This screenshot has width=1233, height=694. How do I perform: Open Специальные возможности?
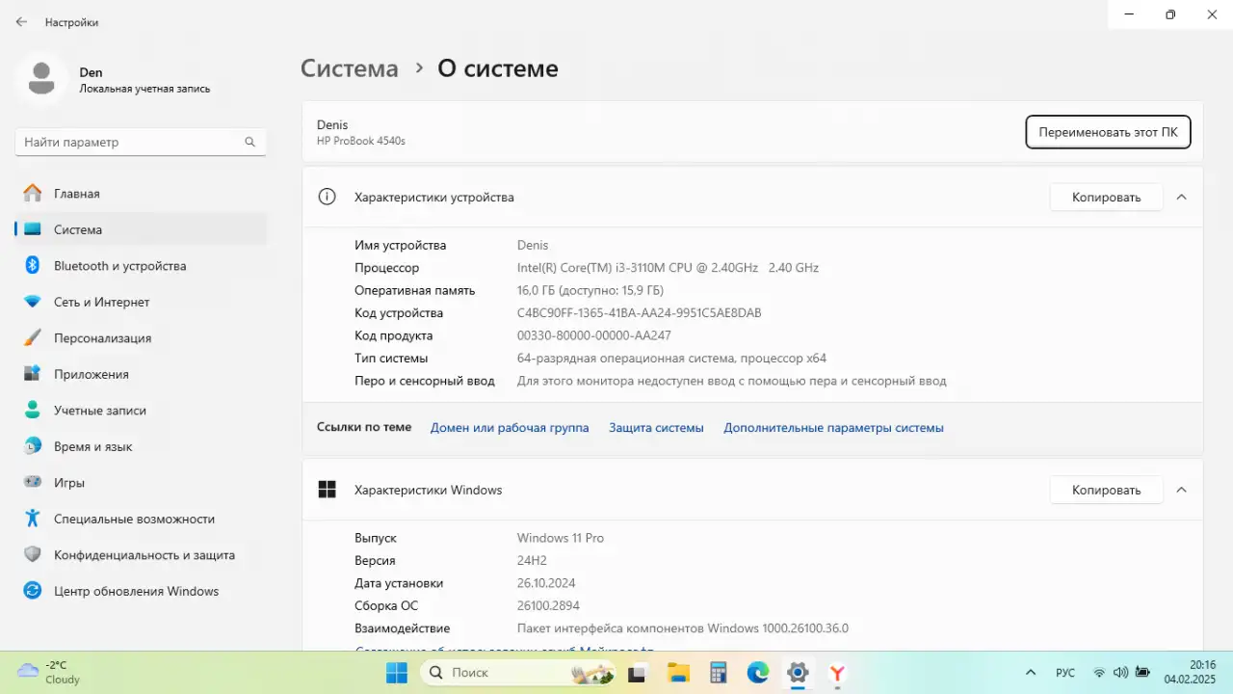(x=142, y=519)
